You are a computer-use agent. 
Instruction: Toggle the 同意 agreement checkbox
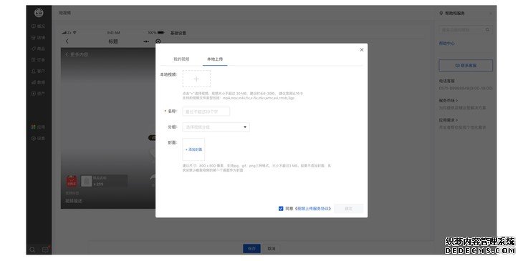[281, 209]
